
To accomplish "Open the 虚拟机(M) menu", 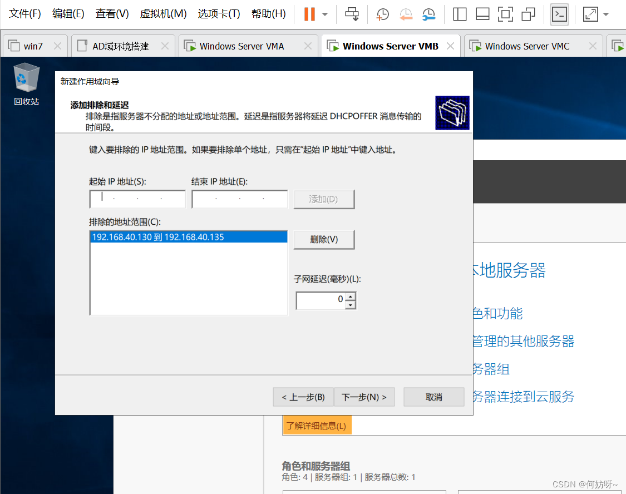I will click(163, 14).
